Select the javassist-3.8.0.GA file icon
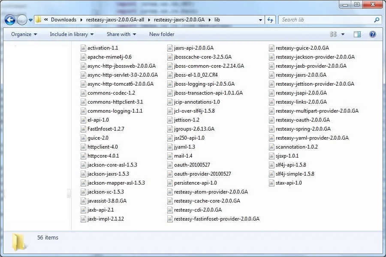This screenshot has height=257, width=386. pyautogui.click(x=83, y=201)
